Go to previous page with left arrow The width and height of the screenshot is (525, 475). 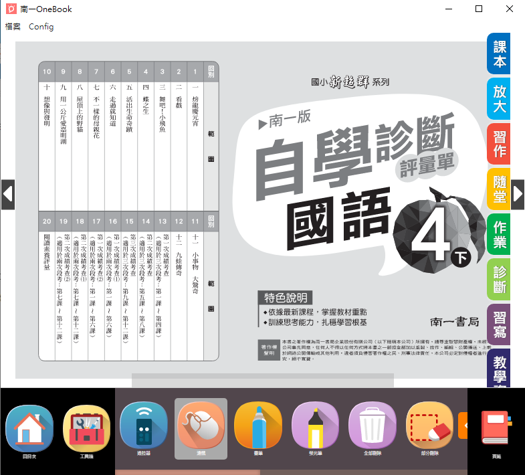point(7,194)
